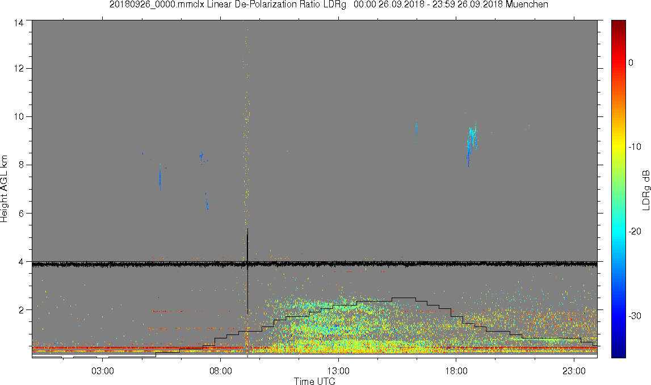This screenshot has height=385, width=651.
Task: Click the 2 km height tick label
Action: tap(21, 310)
